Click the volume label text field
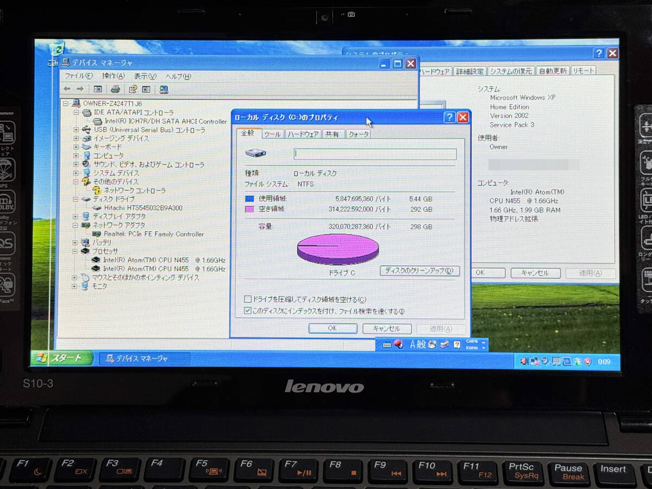This screenshot has width=652, height=489. pos(375,154)
